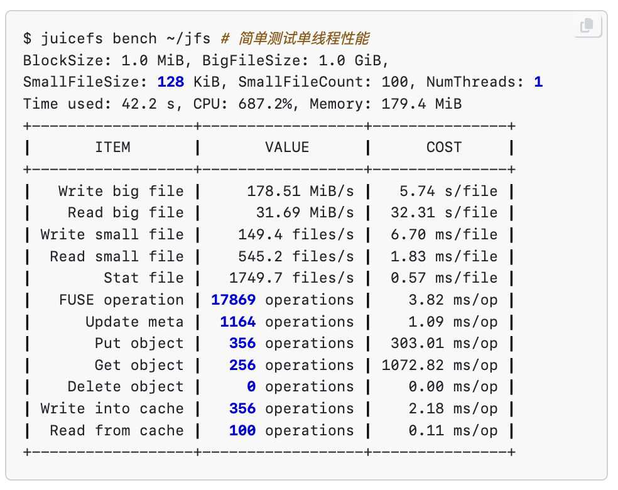Click 'Memory: 179.4 MiB' text
The image size is (618, 490).
pyautogui.click(x=385, y=104)
